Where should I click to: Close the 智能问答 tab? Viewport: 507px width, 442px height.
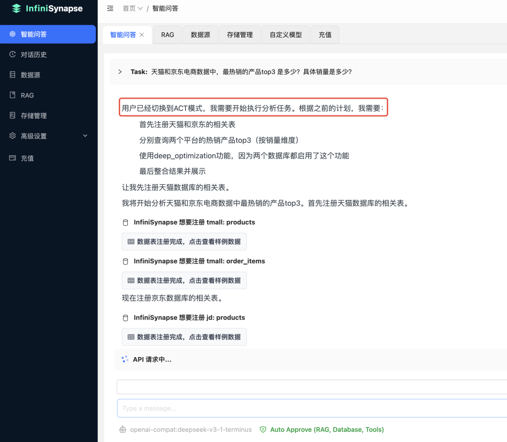(x=142, y=35)
